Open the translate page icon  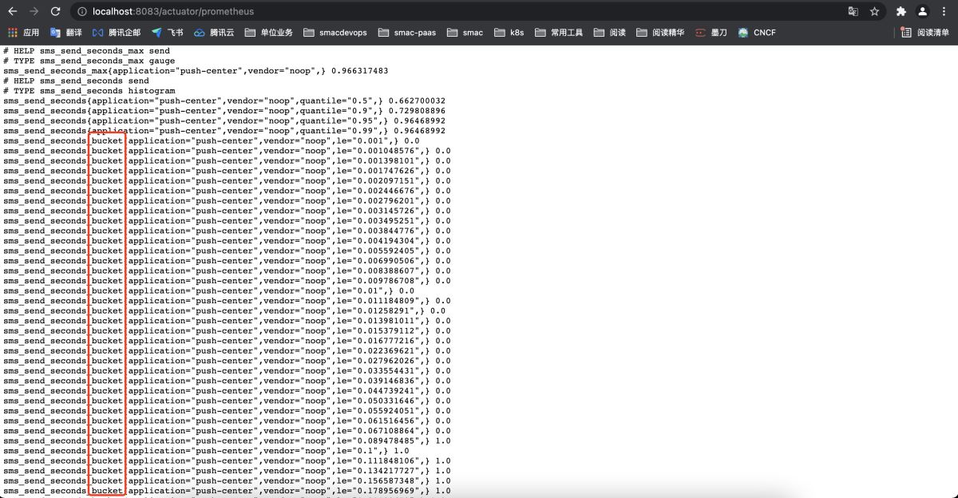tap(853, 12)
